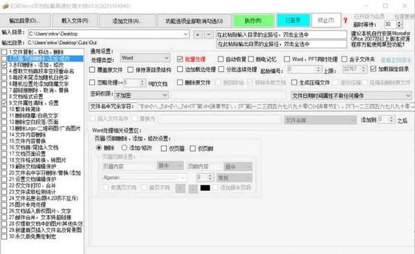Screen dimensions: 415x254
Task: Click the 上限 32767 spinner arrows
Action: 363,70
